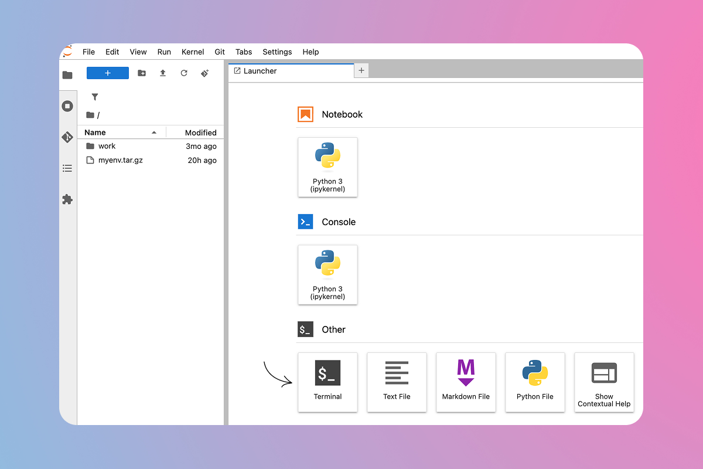Open the View menu
The width and height of the screenshot is (703, 469).
(x=138, y=52)
